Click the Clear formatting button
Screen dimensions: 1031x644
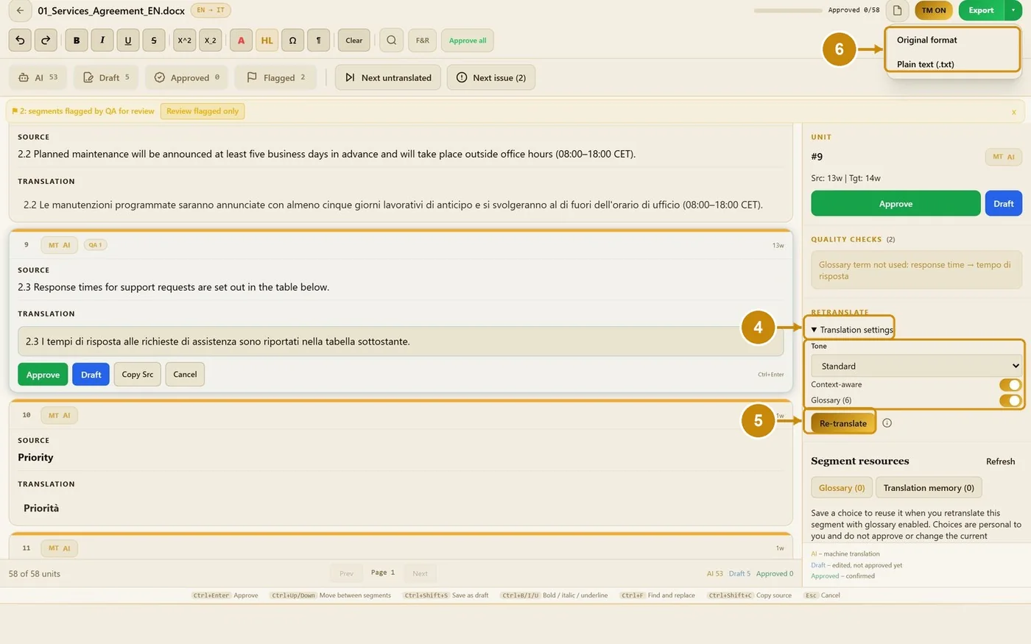pos(354,40)
